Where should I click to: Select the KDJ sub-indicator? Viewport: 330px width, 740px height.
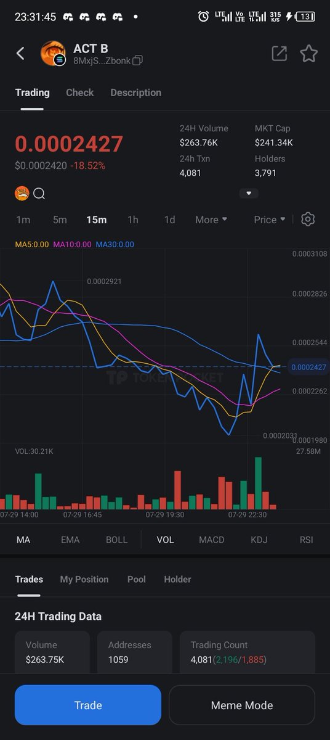tap(259, 540)
